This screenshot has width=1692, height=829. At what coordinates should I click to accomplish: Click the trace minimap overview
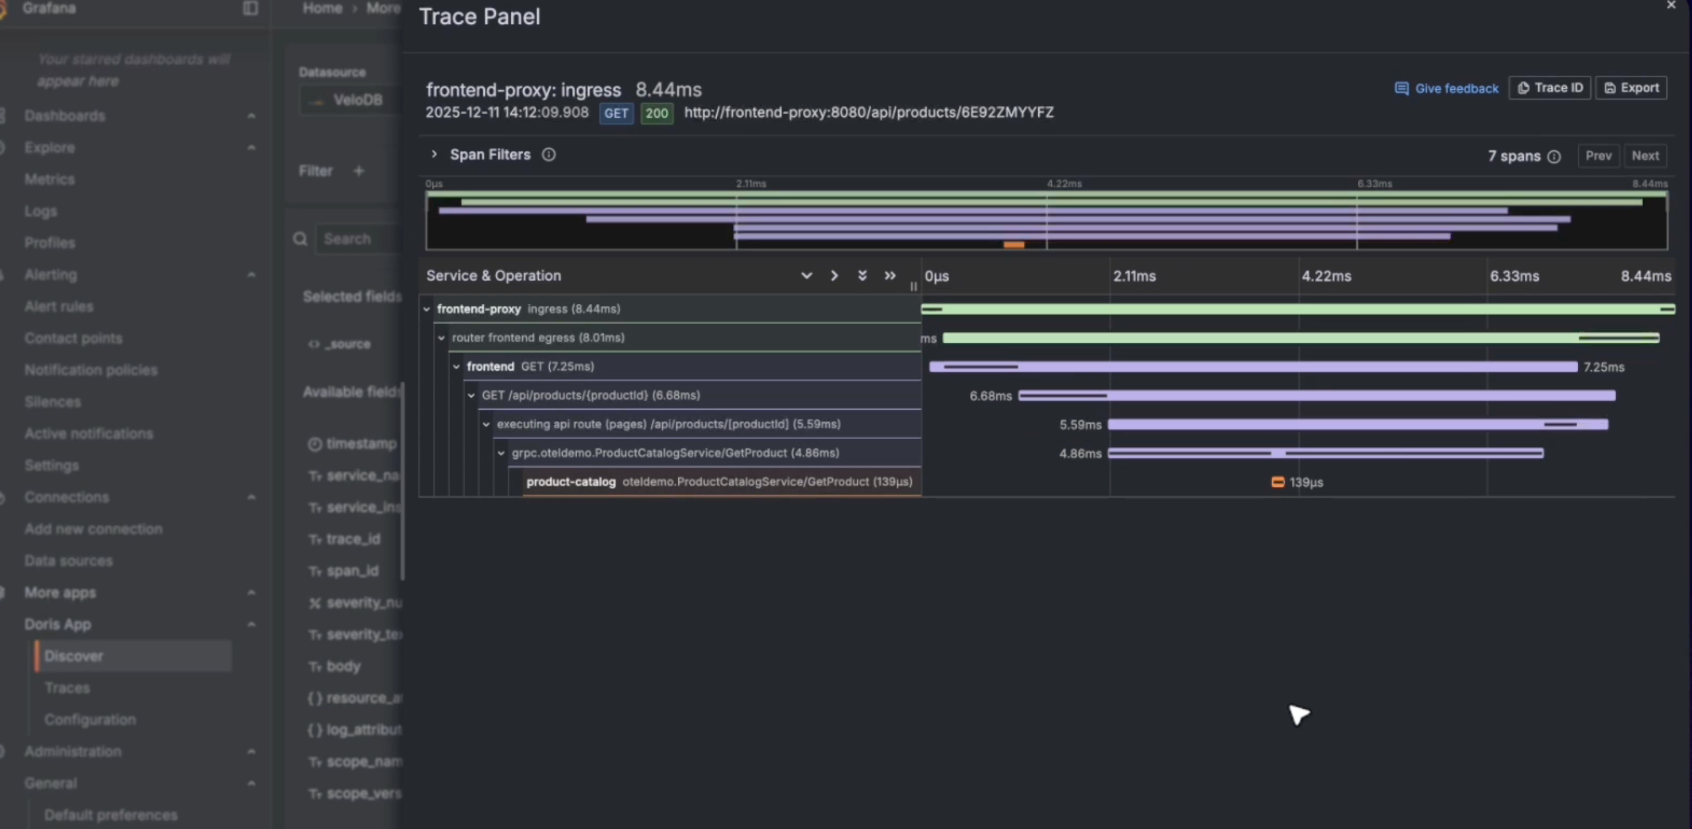click(x=1046, y=221)
